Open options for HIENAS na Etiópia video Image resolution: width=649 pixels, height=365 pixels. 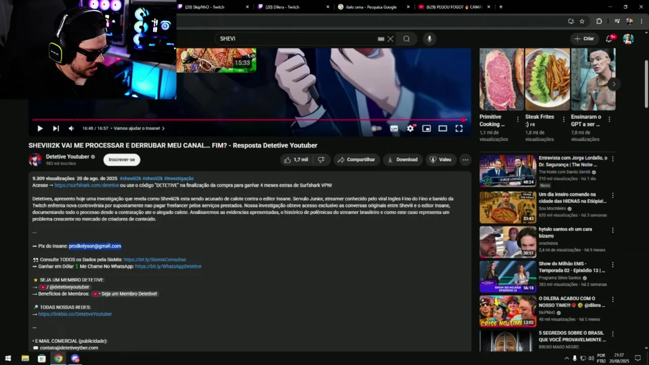pos(612,195)
